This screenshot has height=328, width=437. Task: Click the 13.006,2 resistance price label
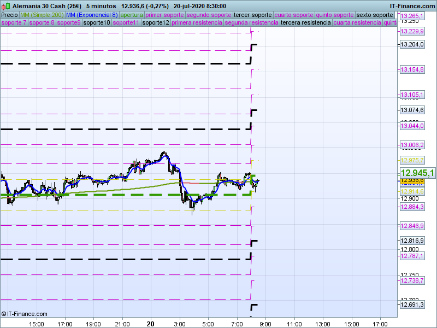(x=412, y=145)
